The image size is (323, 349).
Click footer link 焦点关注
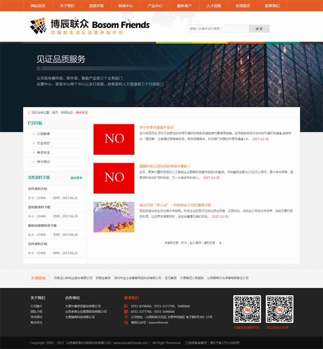[36, 322]
